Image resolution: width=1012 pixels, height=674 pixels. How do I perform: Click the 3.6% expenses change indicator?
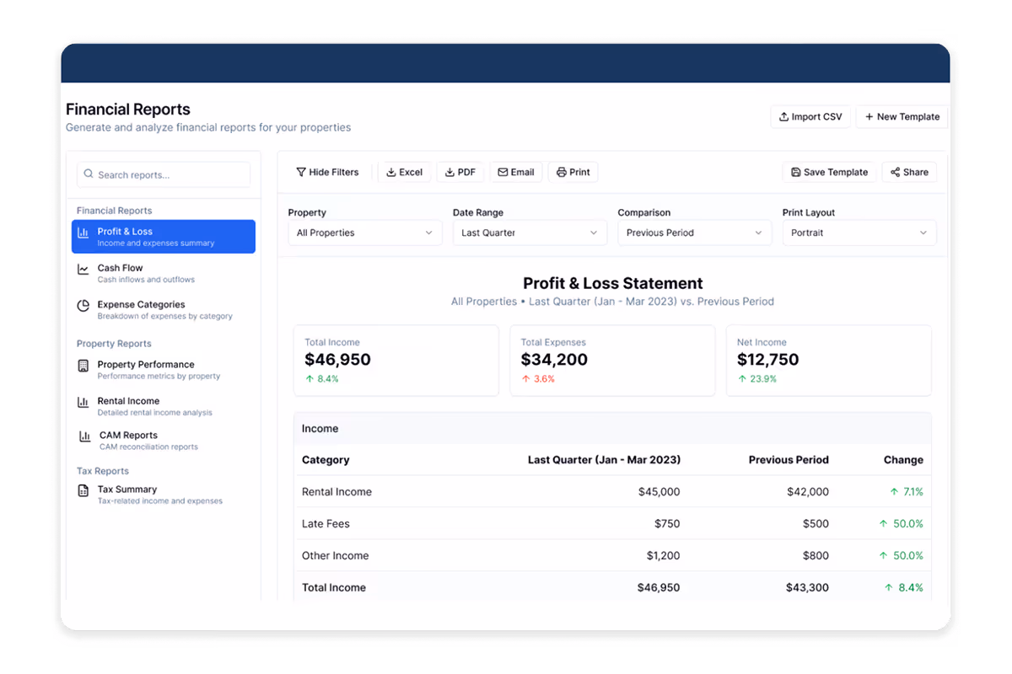point(538,378)
